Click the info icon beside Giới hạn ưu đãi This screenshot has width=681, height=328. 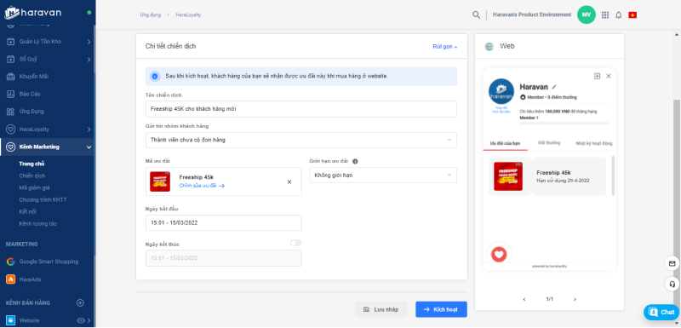[355, 161]
